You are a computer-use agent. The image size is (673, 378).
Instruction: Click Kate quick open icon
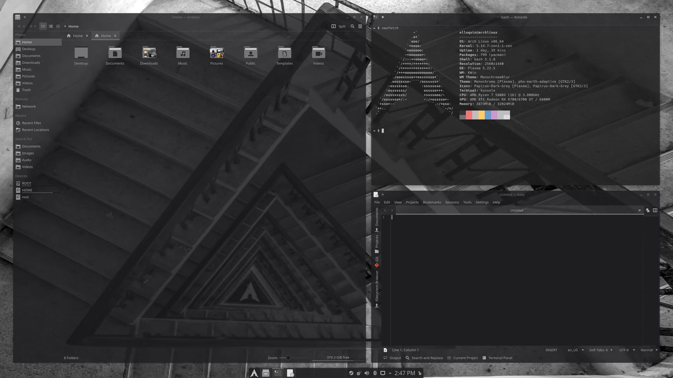click(x=648, y=210)
